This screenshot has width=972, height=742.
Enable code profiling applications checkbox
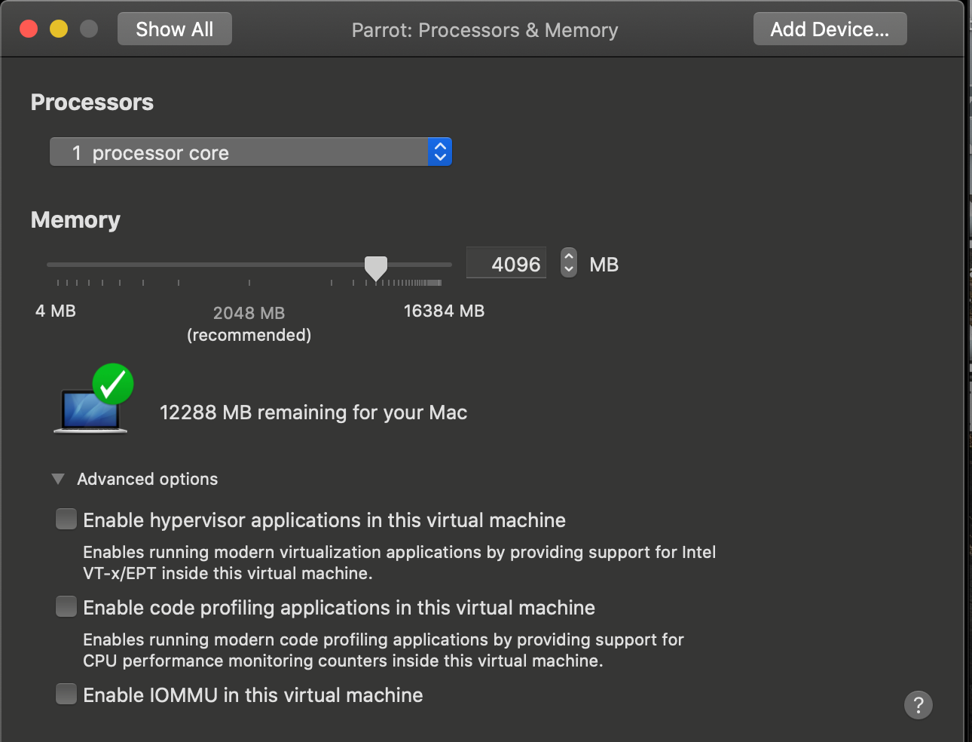pyautogui.click(x=66, y=606)
